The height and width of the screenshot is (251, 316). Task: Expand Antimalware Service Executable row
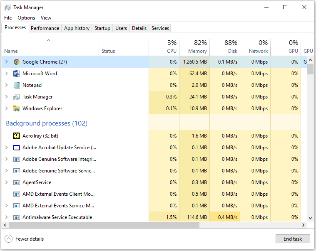[x=6, y=217]
